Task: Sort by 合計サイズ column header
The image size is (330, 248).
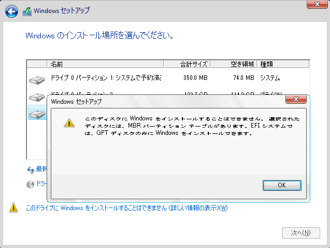Action: coord(187,64)
